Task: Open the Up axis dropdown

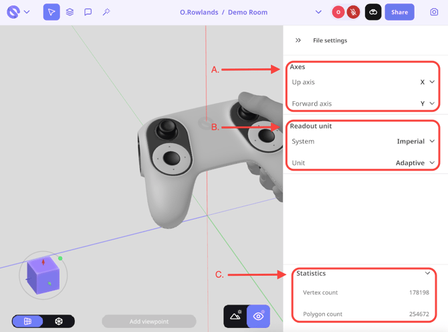Action: tap(427, 82)
